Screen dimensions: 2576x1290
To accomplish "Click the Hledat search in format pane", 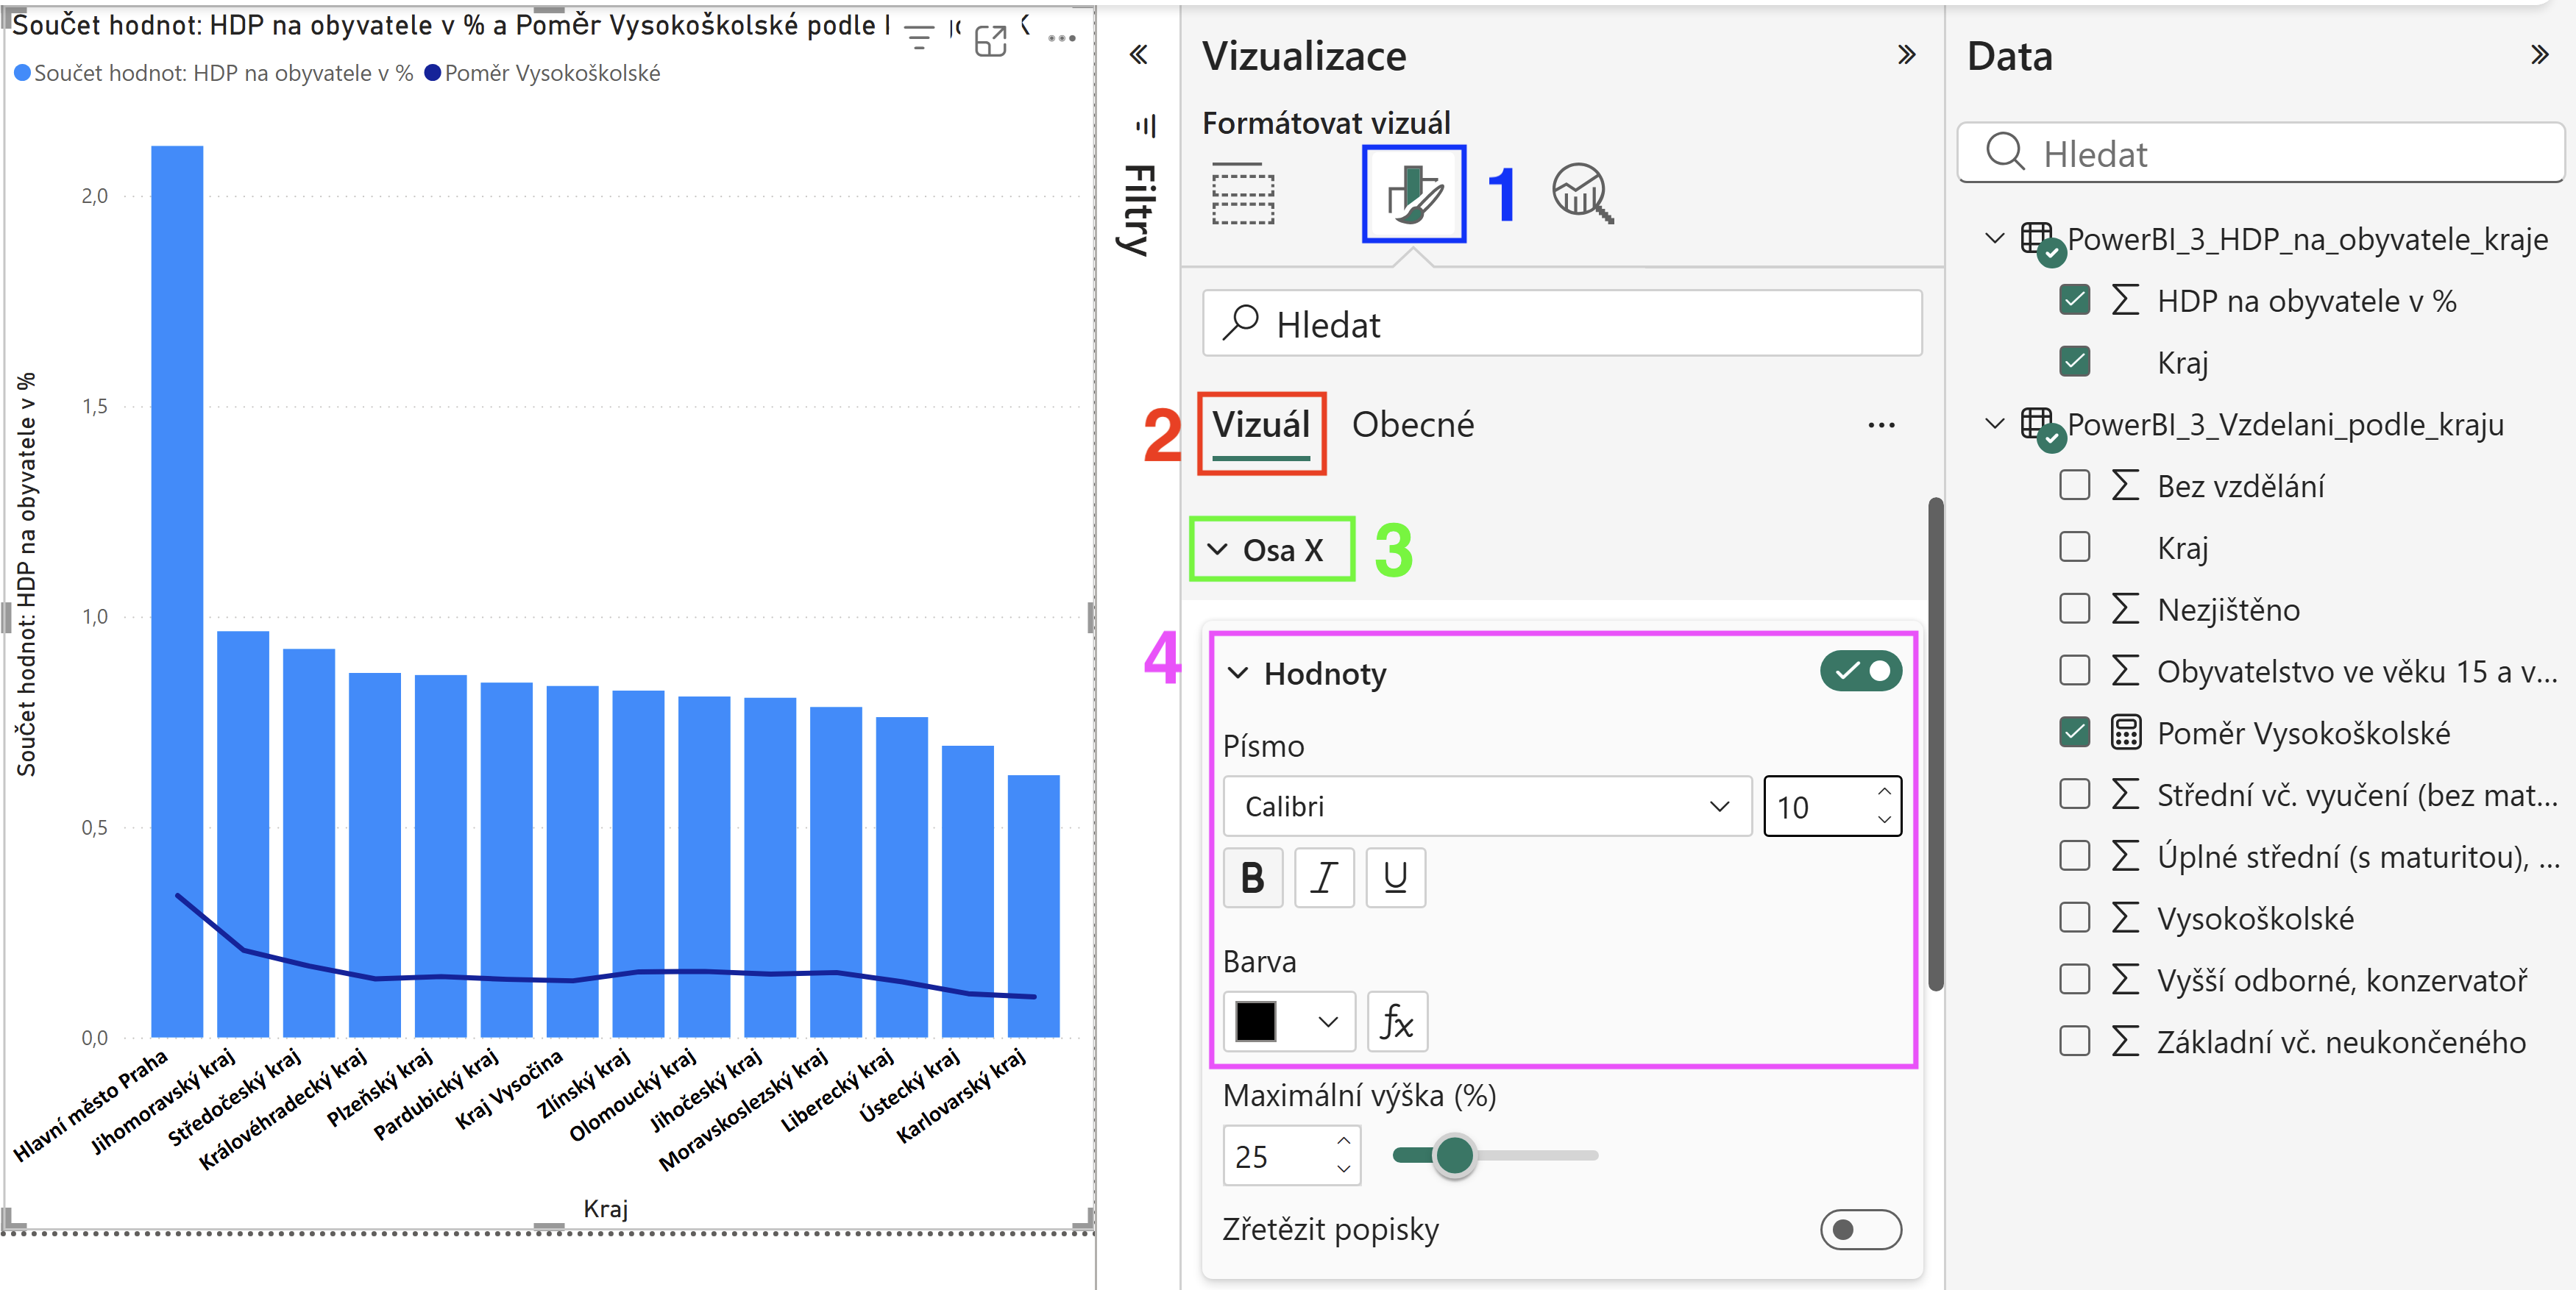I will click(x=1562, y=324).
